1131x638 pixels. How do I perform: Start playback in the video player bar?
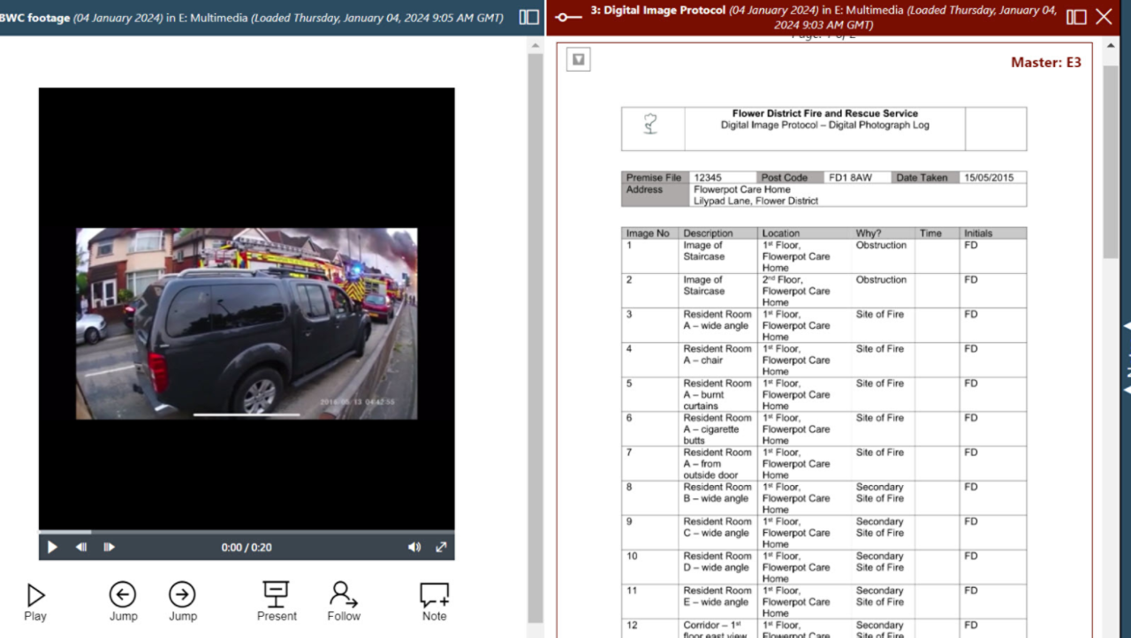pyautogui.click(x=52, y=547)
